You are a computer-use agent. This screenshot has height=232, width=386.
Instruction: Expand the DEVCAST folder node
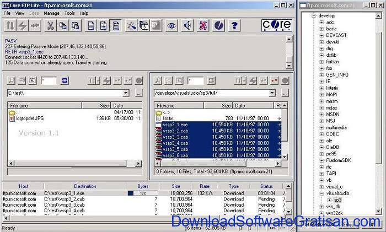(321, 35)
